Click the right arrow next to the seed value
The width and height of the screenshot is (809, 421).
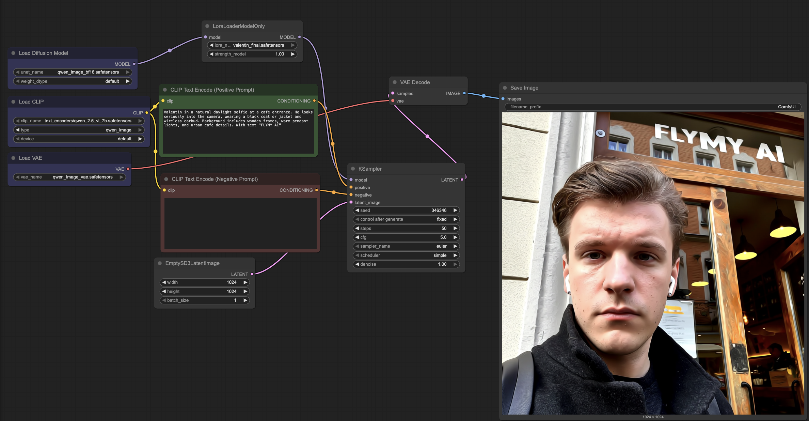coord(455,210)
